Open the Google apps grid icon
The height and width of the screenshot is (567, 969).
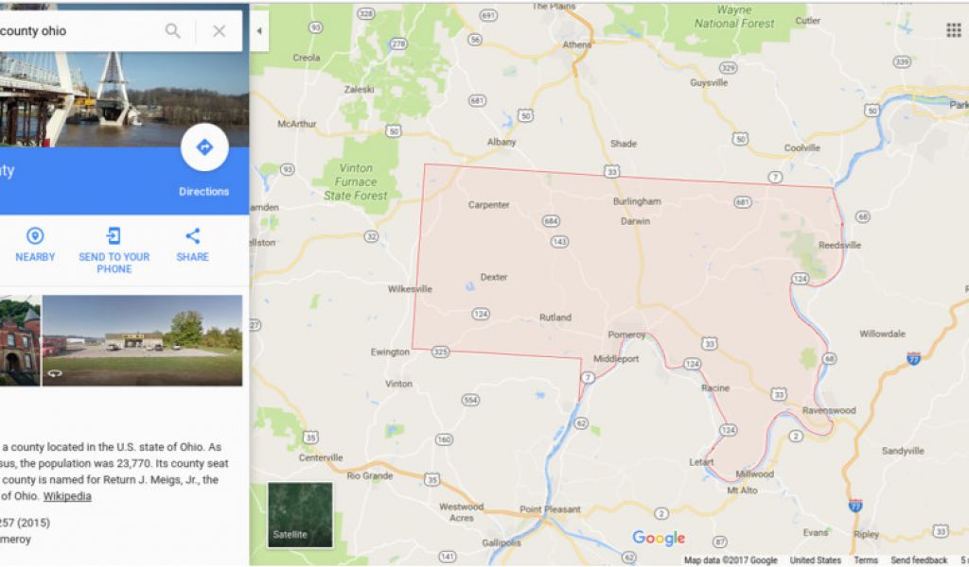[954, 30]
